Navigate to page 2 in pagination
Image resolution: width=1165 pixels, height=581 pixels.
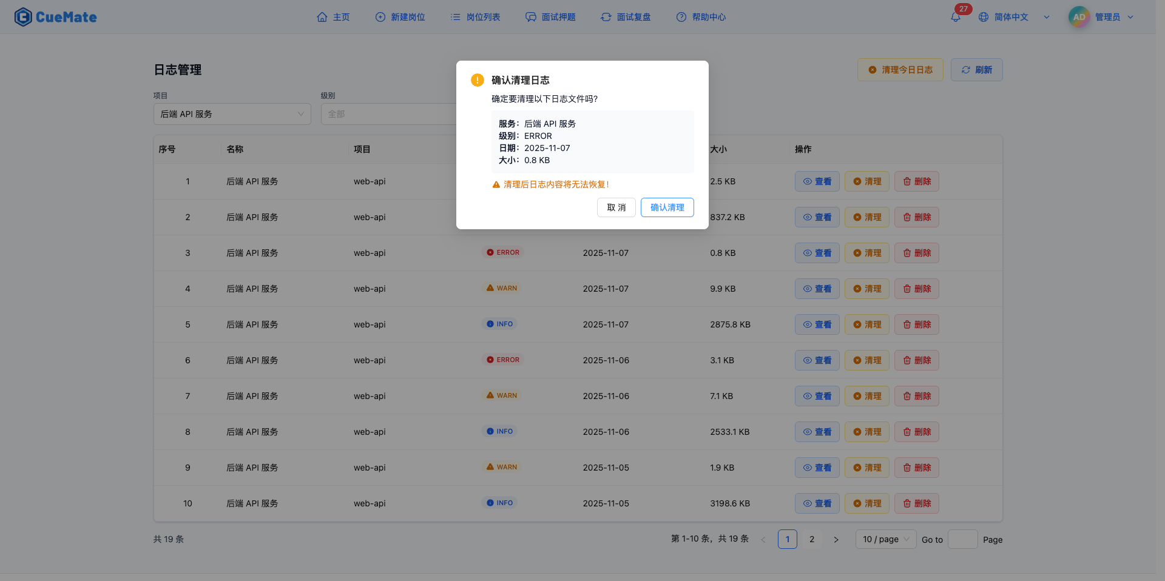point(812,539)
